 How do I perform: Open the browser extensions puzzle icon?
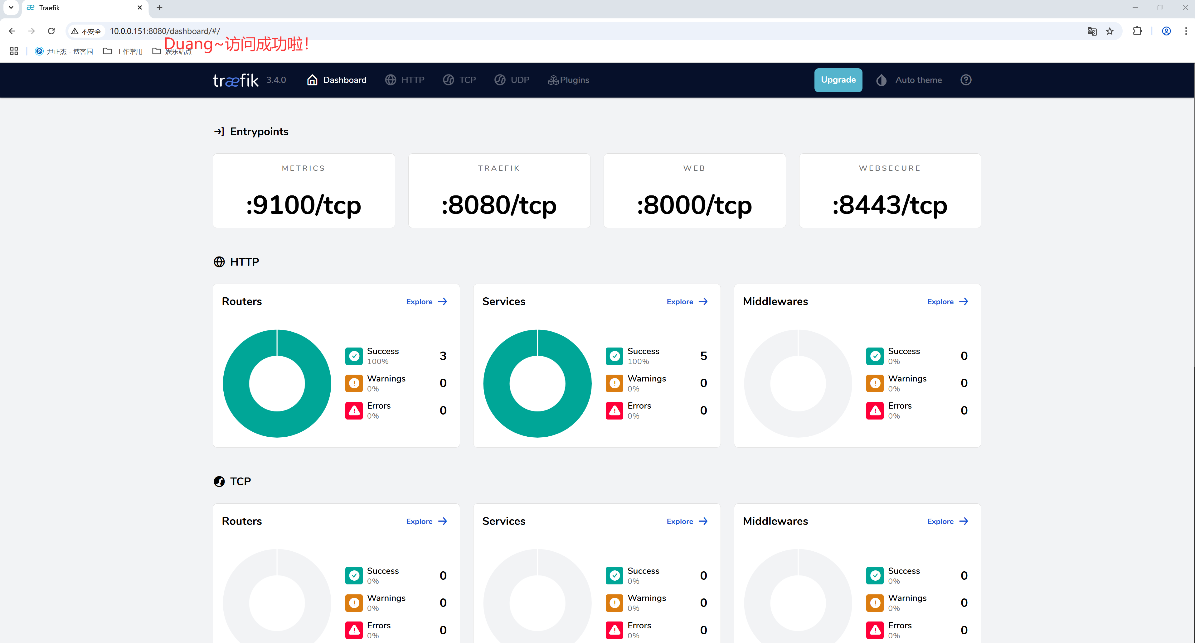tap(1137, 31)
